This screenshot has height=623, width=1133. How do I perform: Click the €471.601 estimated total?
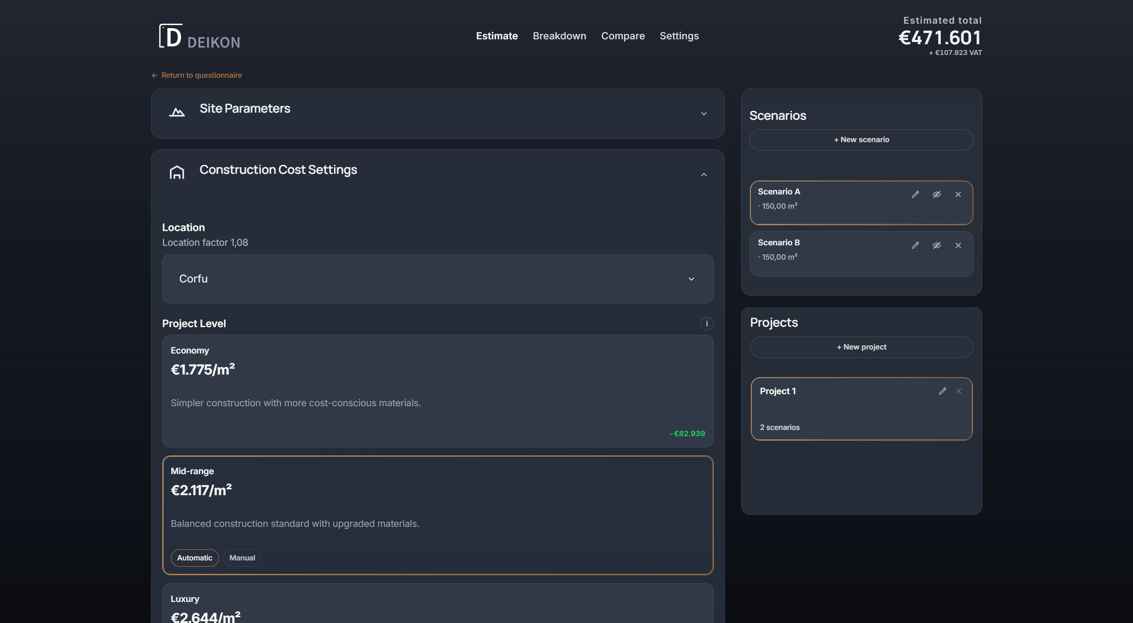pyautogui.click(x=940, y=38)
